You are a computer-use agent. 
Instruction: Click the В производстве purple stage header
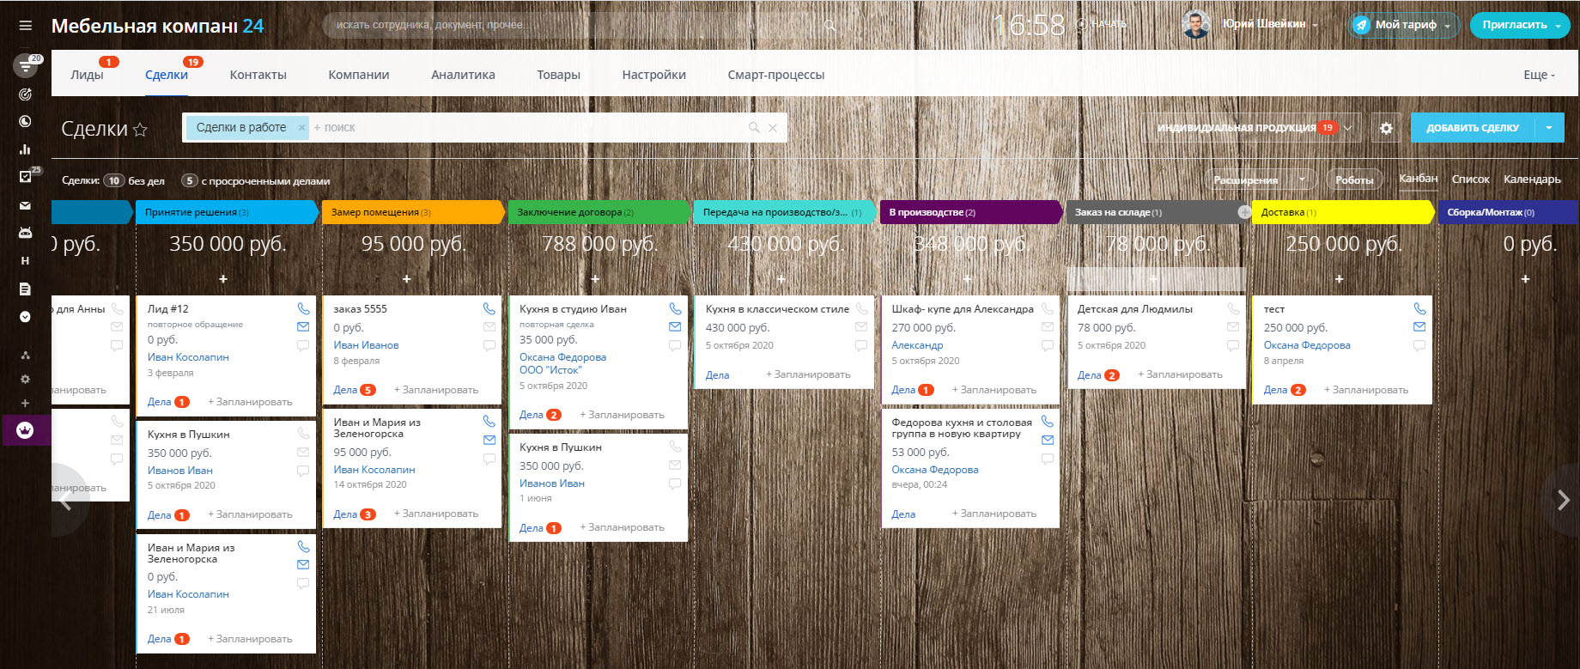[971, 212]
